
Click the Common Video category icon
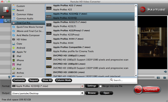(14, 14)
